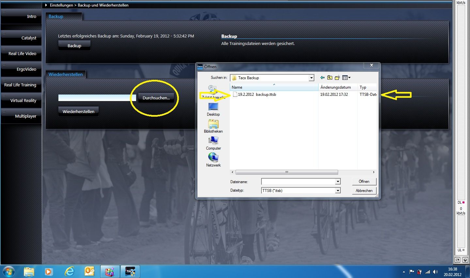
Task: Open Bibliotheken in the places bar
Action: pos(213,126)
